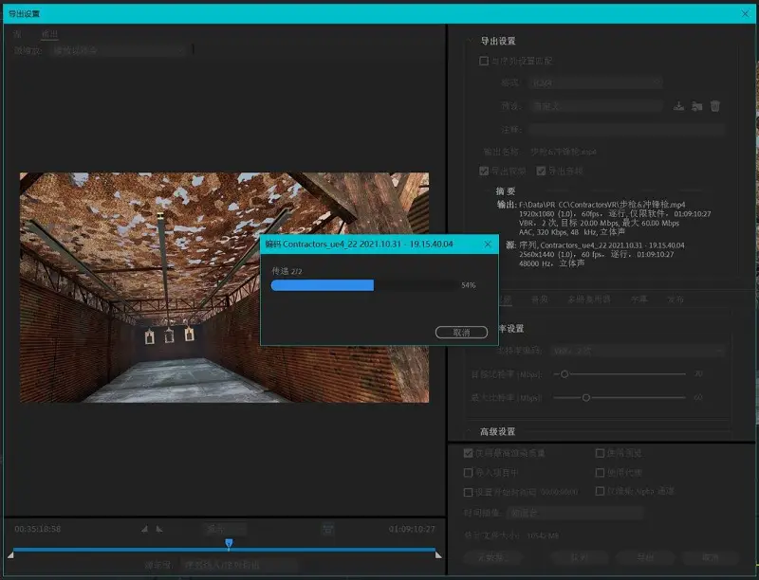This screenshot has width=759, height=580.
Task: Click the 传递 2/2 pass label
Action: (287, 271)
